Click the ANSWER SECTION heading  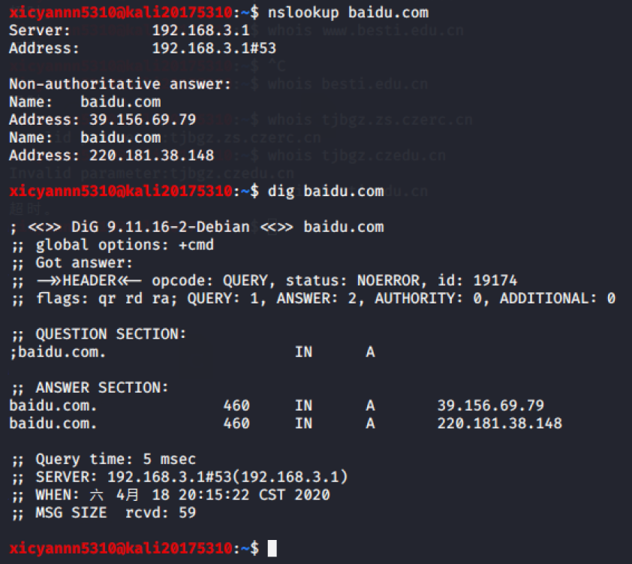point(90,388)
